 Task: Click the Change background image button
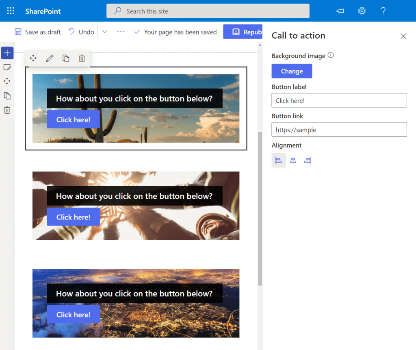coord(292,71)
